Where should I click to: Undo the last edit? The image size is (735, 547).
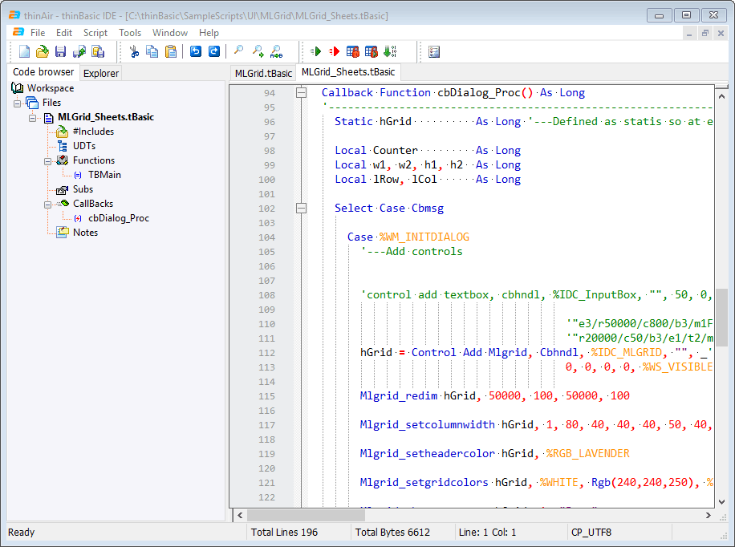tap(196, 51)
